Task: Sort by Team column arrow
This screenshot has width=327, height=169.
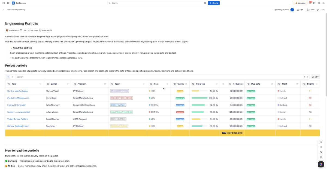Action: coord(144,84)
